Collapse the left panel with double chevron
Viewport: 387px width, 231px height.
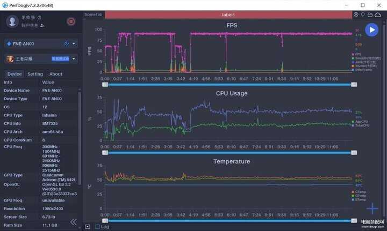tap(74, 222)
